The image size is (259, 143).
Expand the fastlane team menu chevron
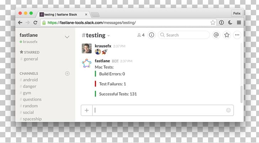point(67,37)
